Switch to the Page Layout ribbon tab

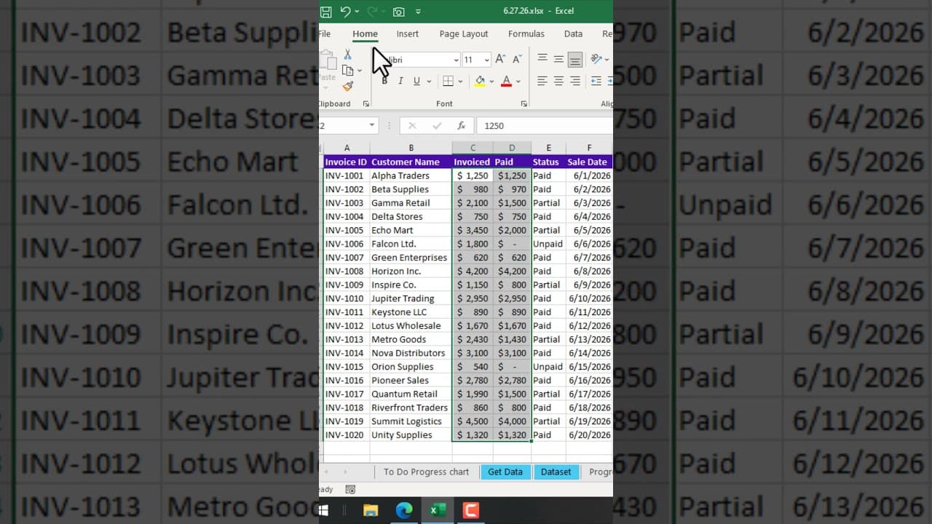click(464, 34)
